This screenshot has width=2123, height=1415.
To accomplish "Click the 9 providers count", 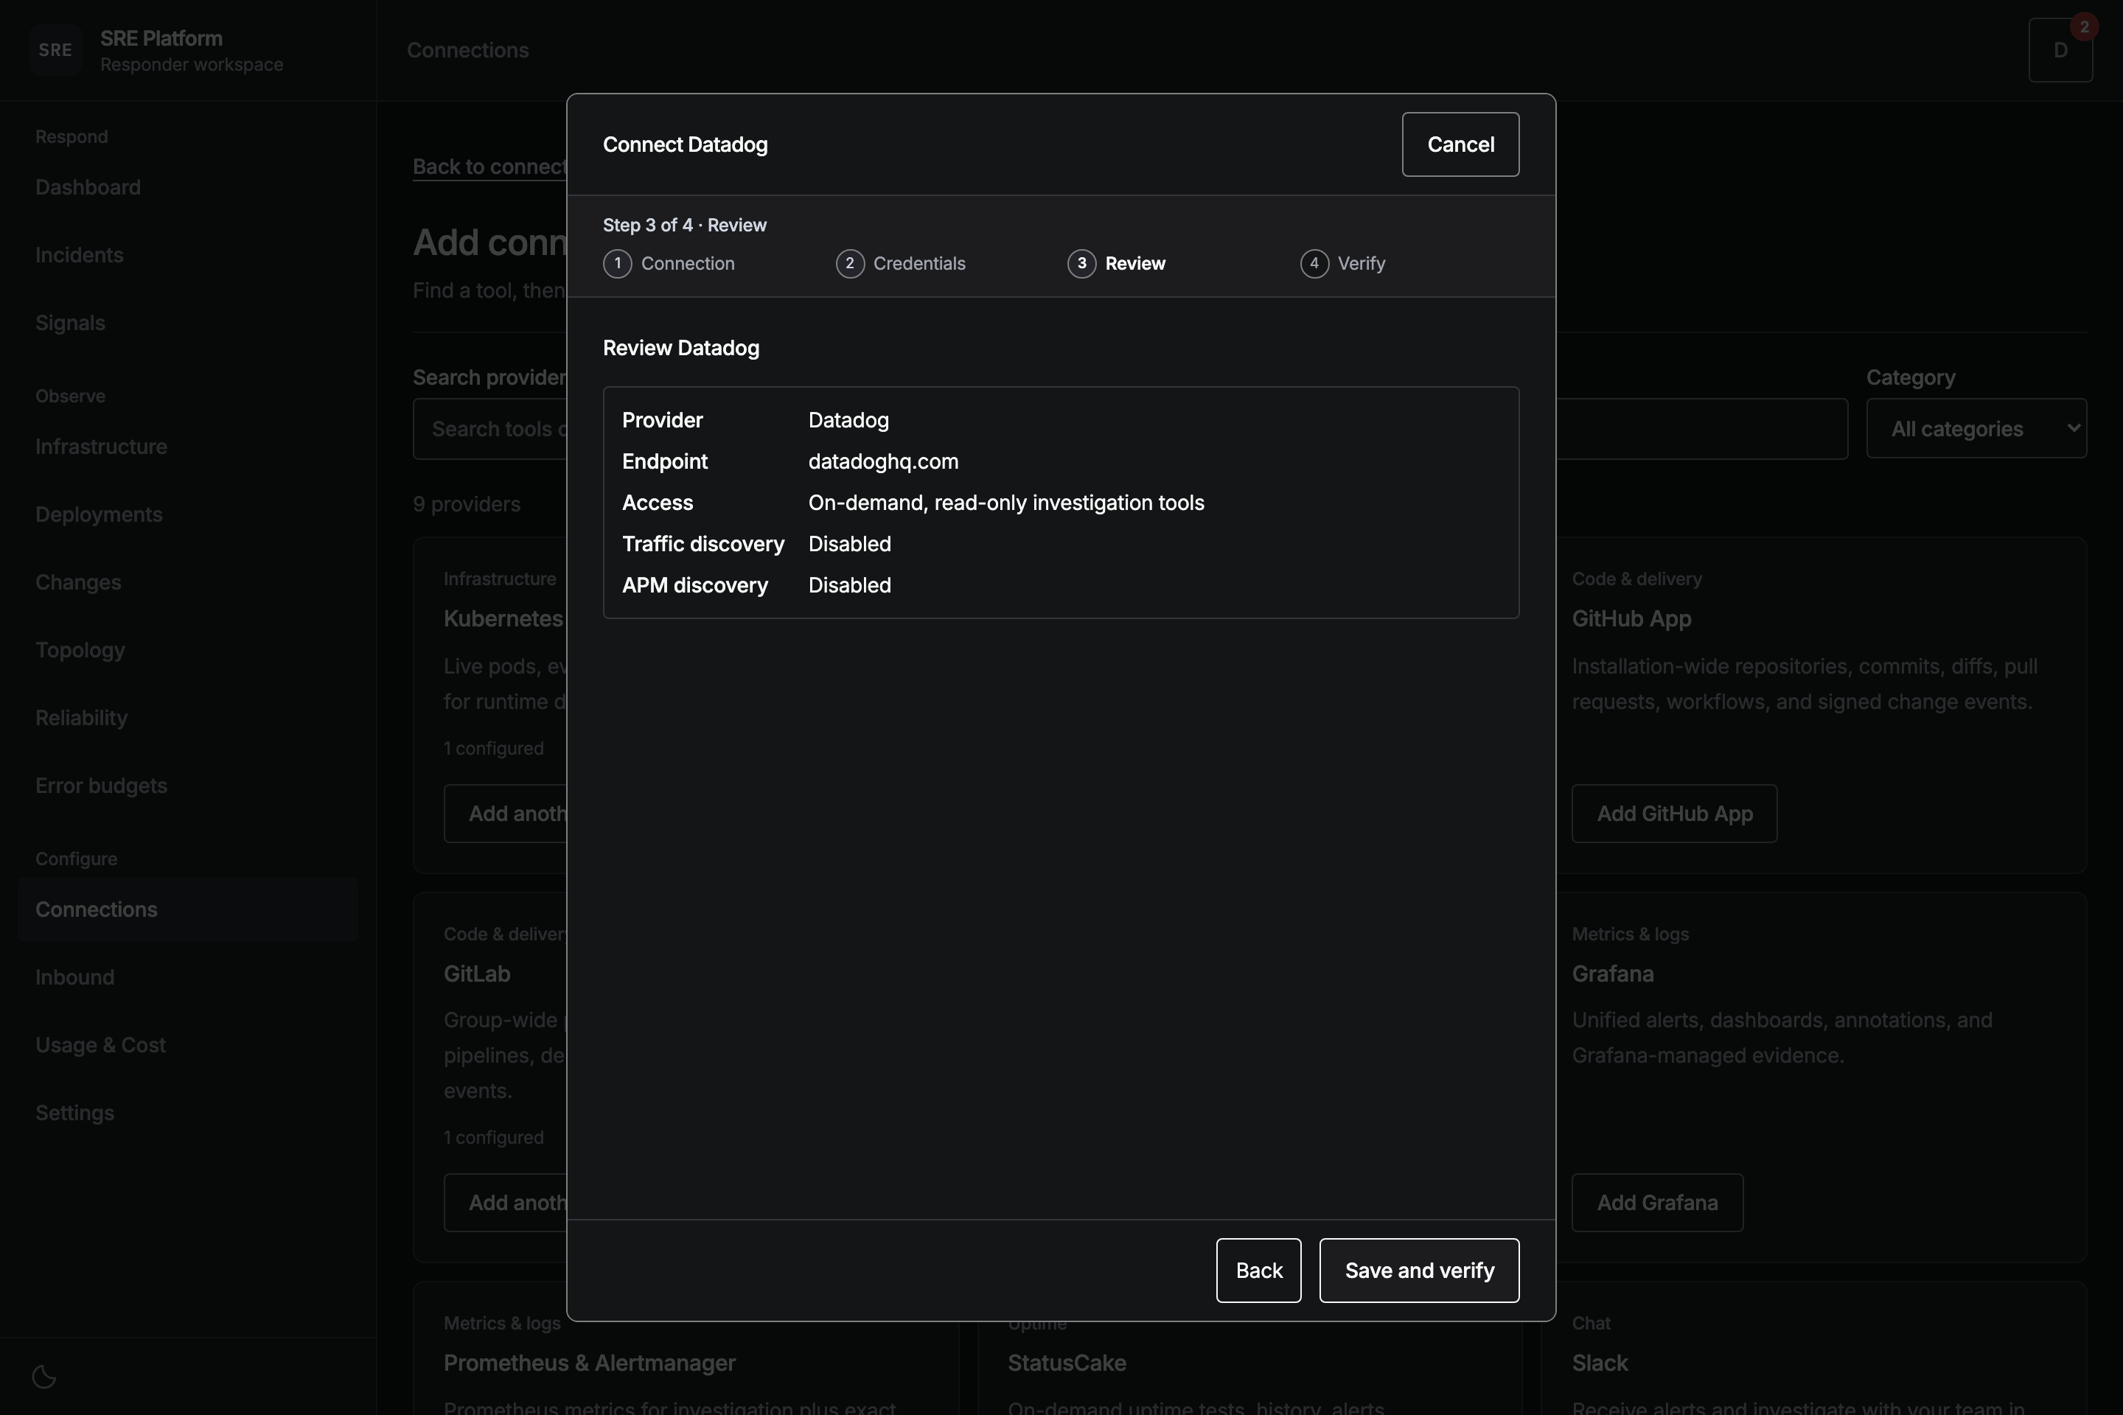I will click(467, 503).
